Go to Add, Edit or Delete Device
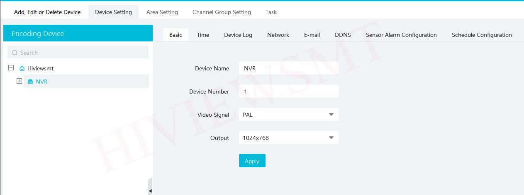This screenshot has width=524, height=195. [47, 12]
